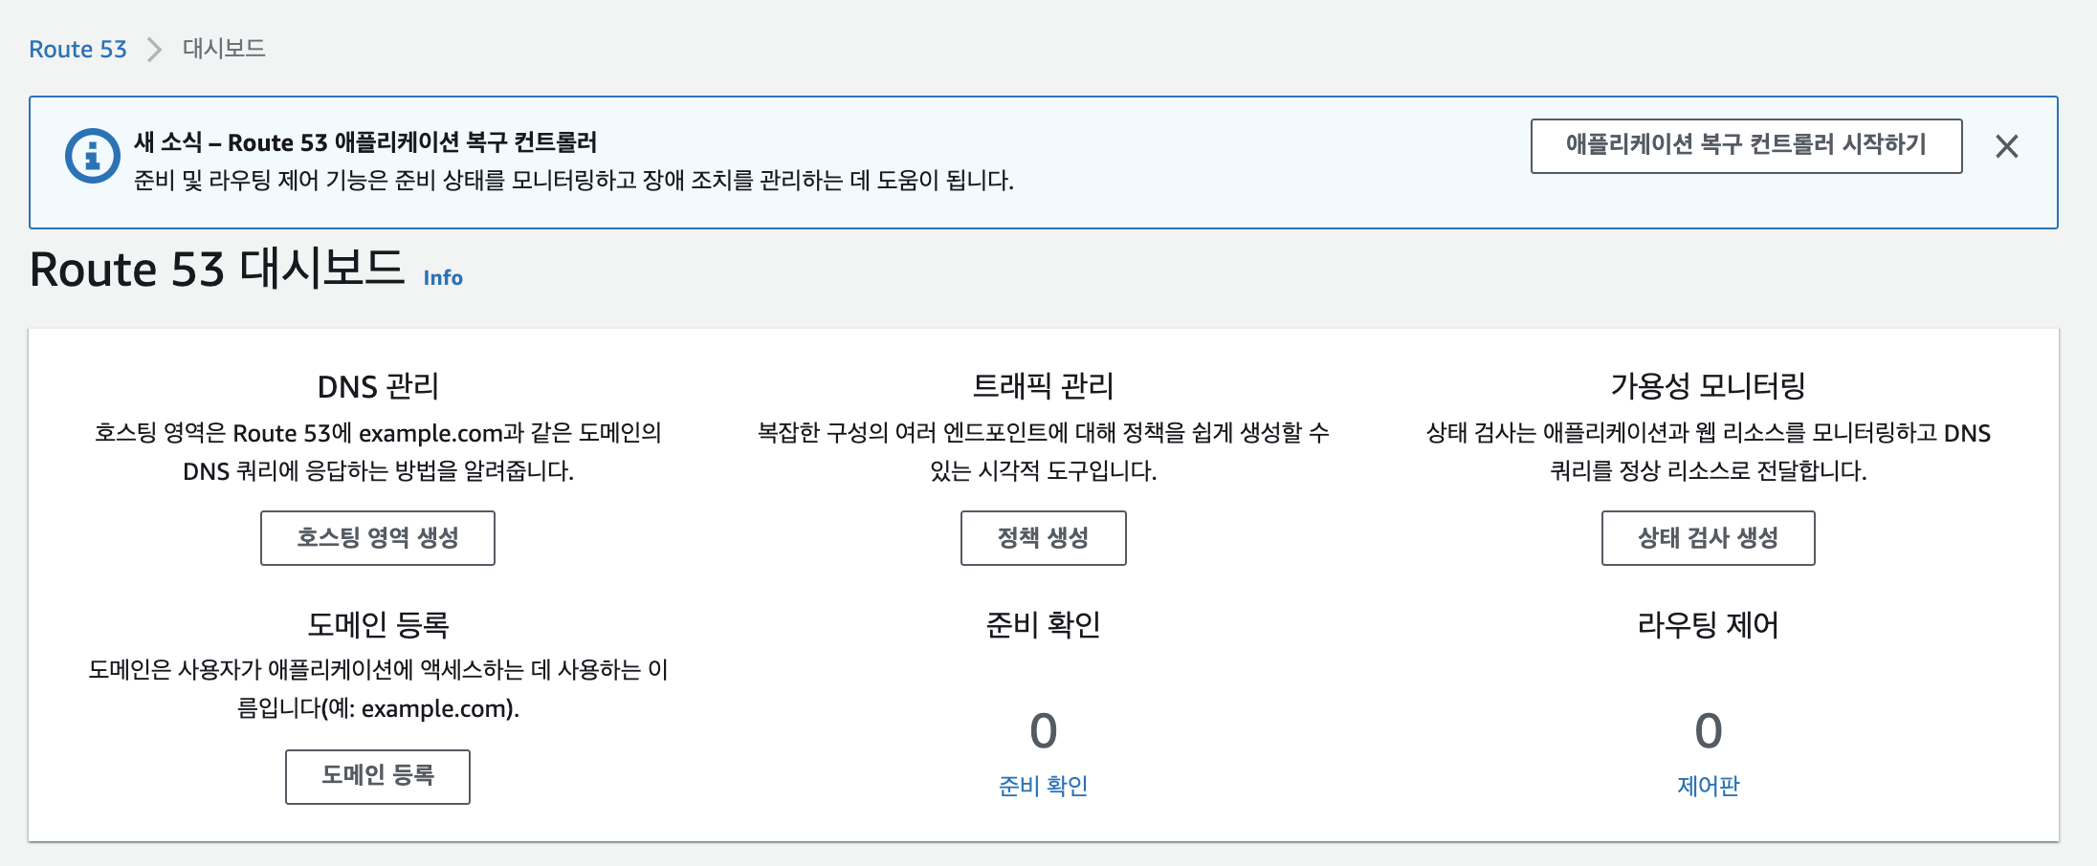Click the 가용성 모니터링 heading

coord(1708,386)
